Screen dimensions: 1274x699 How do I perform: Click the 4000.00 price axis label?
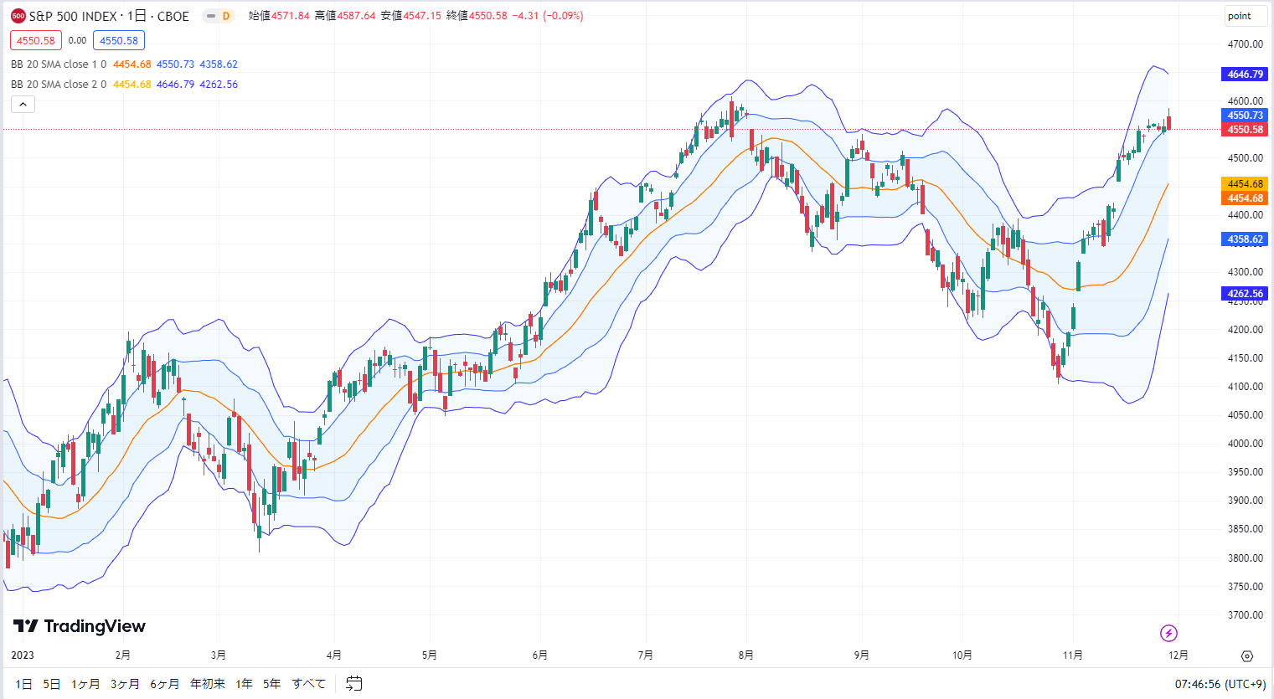point(1245,444)
